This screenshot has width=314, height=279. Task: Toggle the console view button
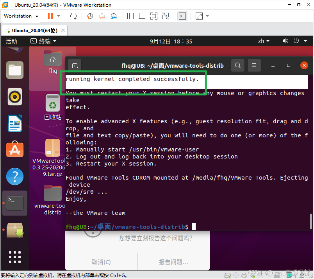182,16
